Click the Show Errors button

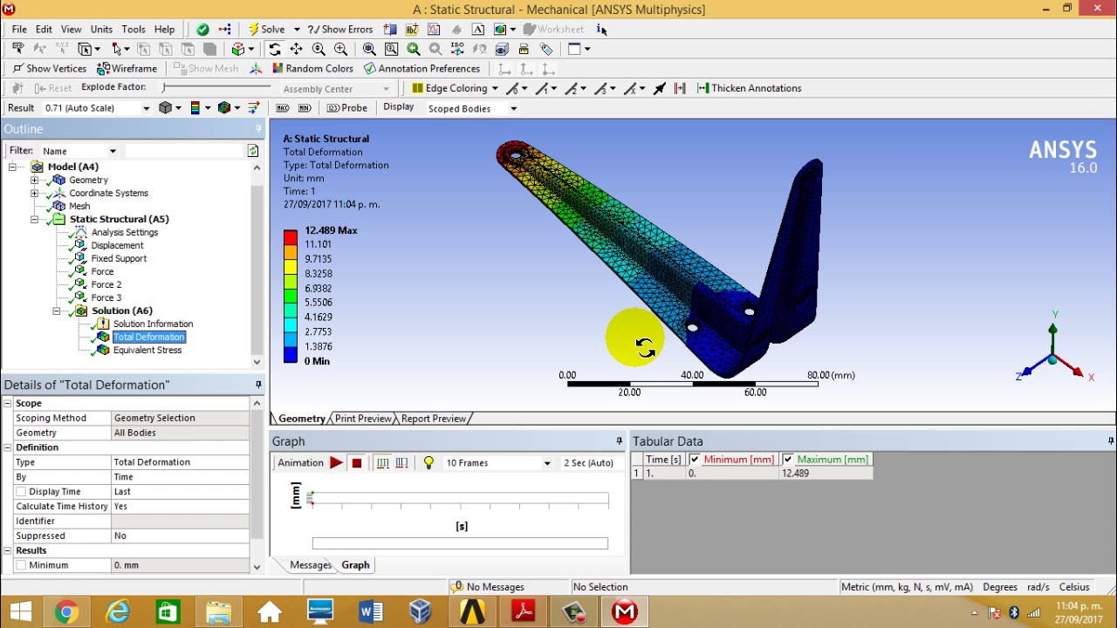pos(340,30)
